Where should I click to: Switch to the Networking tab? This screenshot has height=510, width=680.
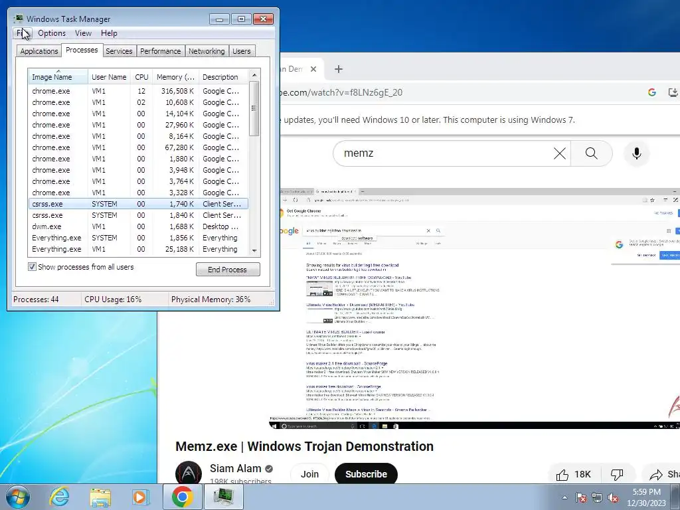coord(207,51)
